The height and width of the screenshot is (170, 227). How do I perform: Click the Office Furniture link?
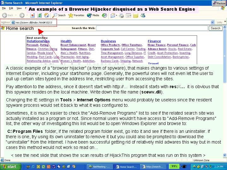click(x=132, y=45)
